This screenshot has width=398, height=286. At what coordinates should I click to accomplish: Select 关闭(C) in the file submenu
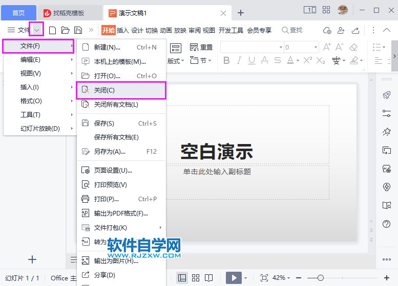[121, 90]
